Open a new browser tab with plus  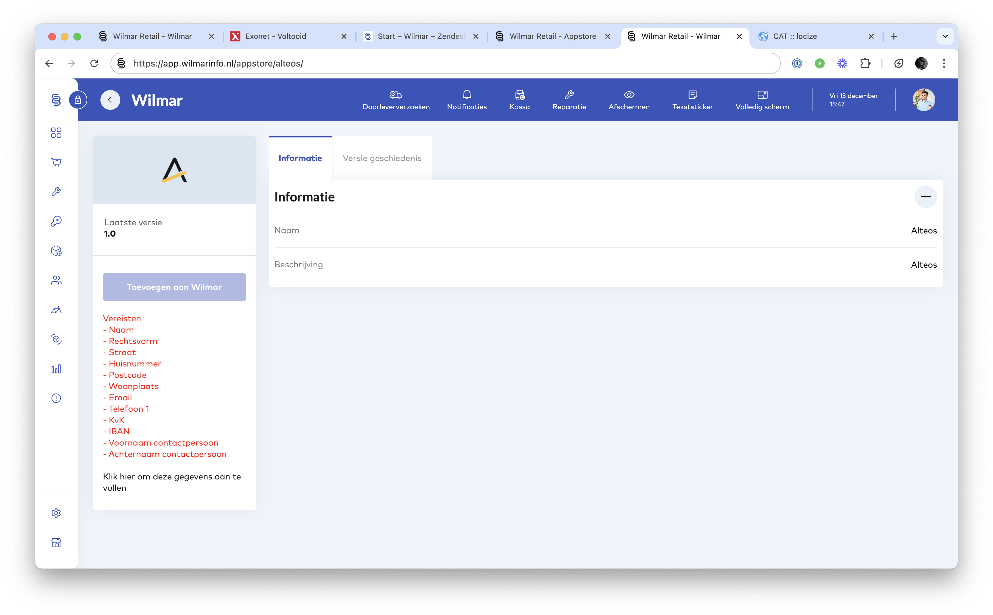[x=893, y=36]
